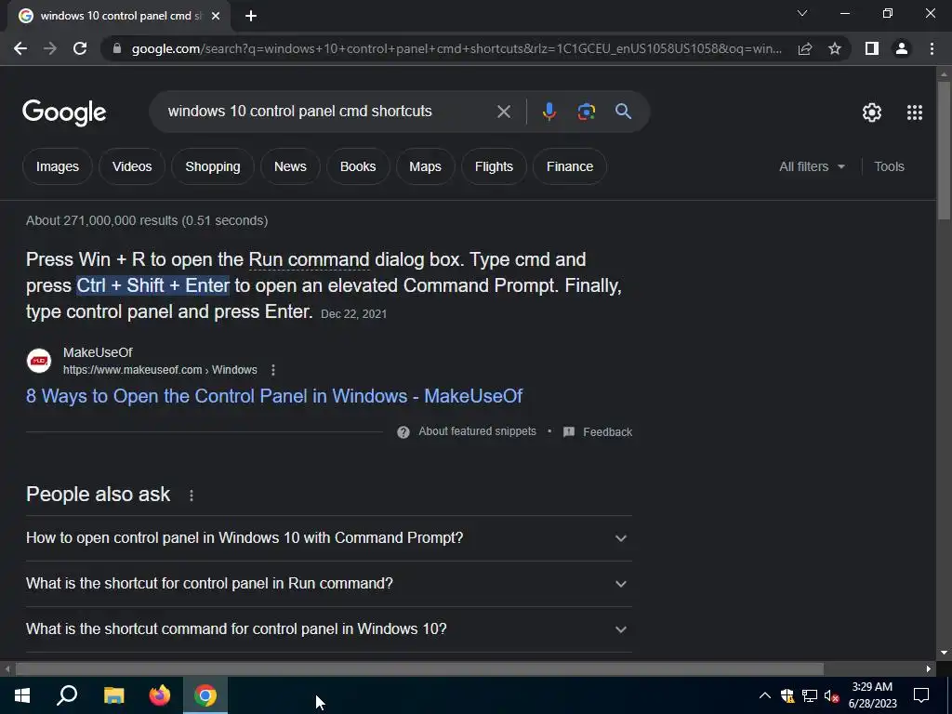
Task: Filter results by Videos
Action: (132, 166)
